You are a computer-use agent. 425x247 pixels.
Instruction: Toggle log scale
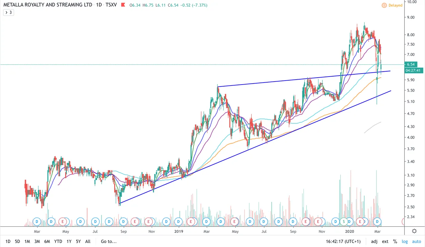(x=404, y=241)
